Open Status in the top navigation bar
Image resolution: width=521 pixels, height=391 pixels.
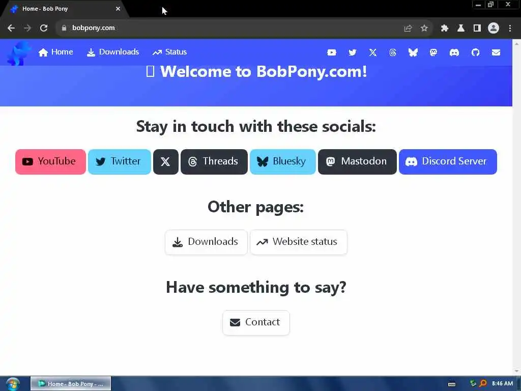pos(170,52)
